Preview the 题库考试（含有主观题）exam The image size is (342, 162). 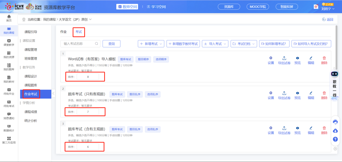297,130
